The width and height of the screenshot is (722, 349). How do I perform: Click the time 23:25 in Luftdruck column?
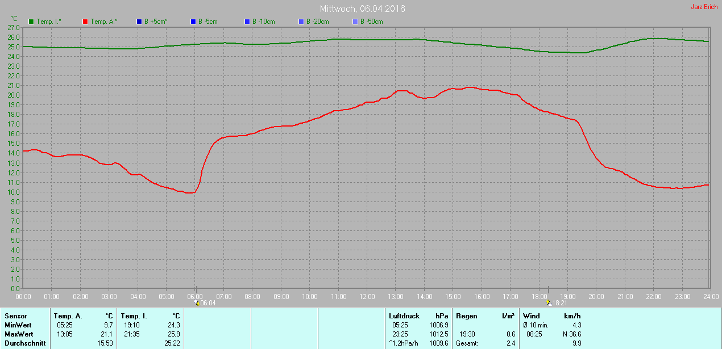pyautogui.click(x=400, y=334)
